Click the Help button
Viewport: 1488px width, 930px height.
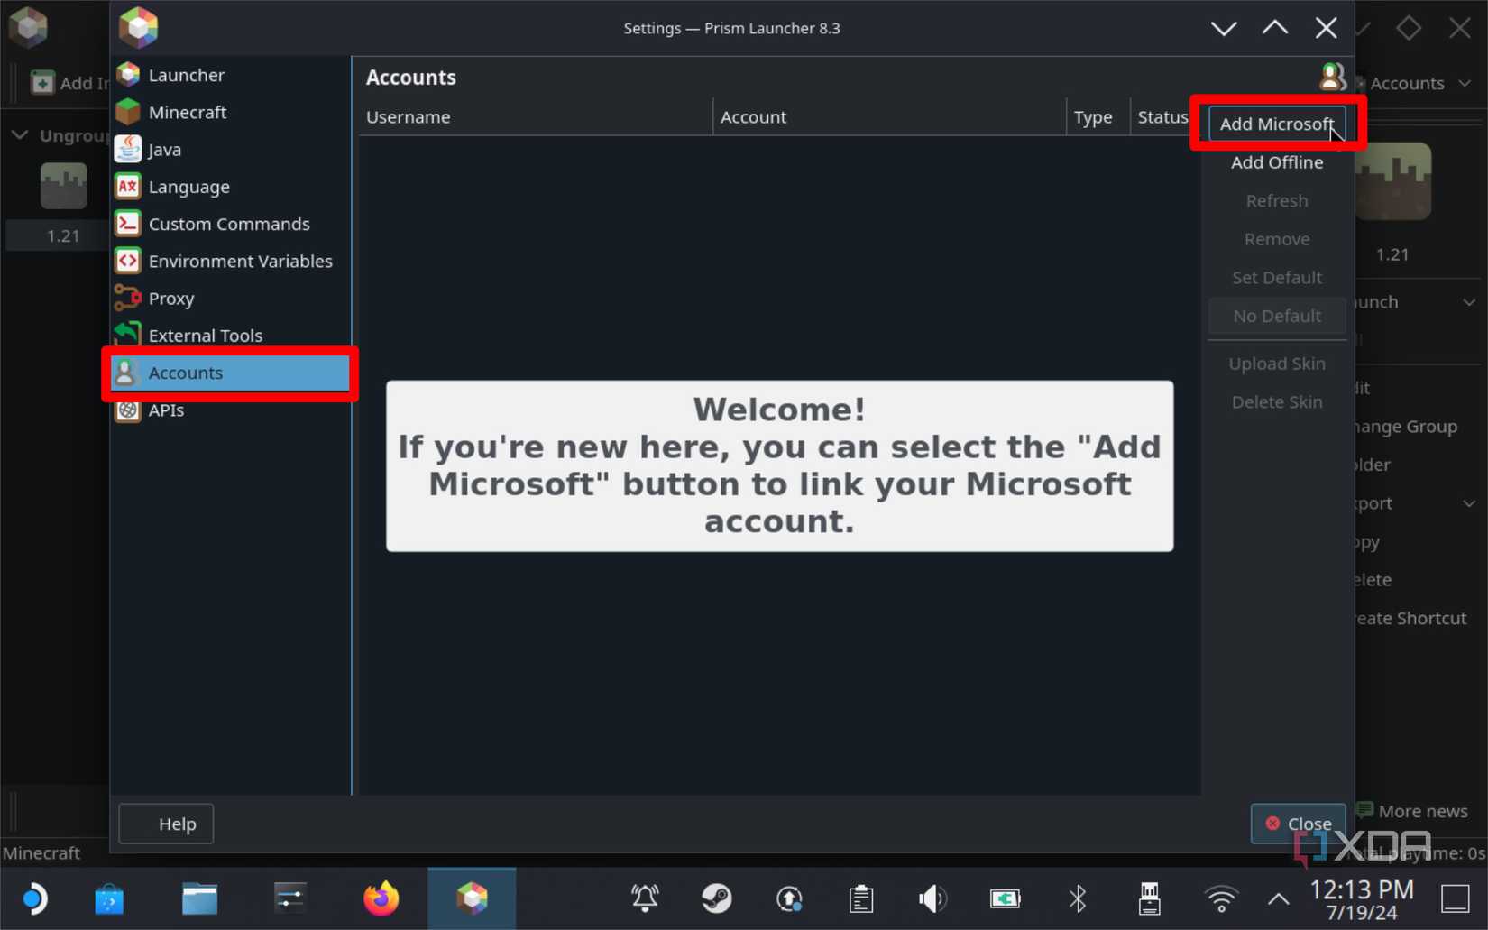pyautogui.click(x=166, y=824)
